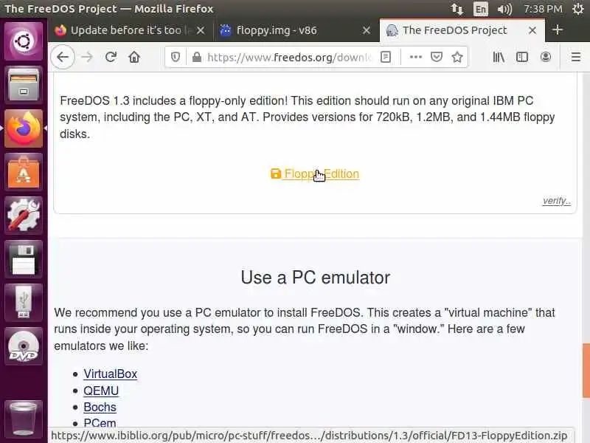
Task: Launch Ubuntu Software Center from dock
Action: coord(24,172)
